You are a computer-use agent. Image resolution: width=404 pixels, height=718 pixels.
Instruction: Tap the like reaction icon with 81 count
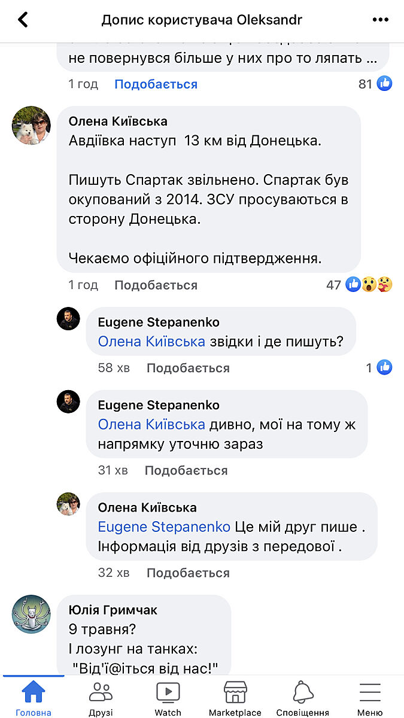(x=384, y=84)
